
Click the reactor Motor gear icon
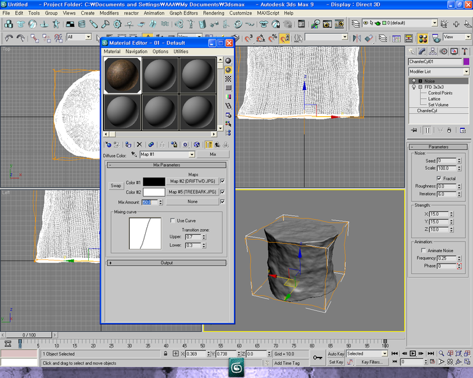118,24
